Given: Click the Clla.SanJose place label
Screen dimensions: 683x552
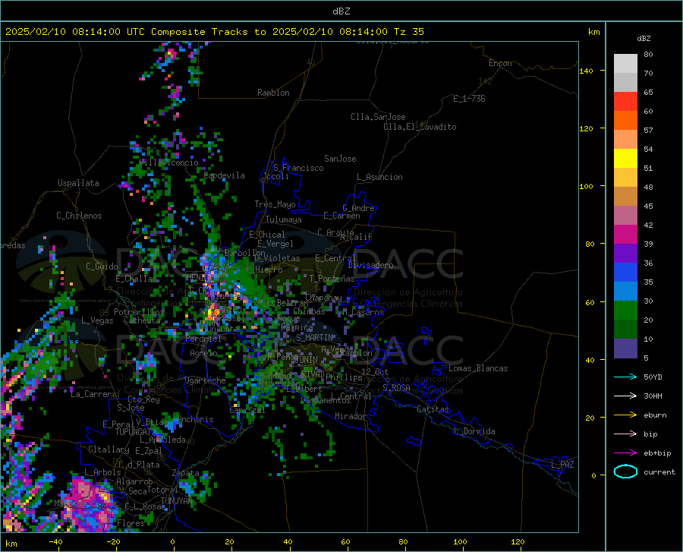Looking at the screenshot, I should pyautogui.click(x=378, y=117).
